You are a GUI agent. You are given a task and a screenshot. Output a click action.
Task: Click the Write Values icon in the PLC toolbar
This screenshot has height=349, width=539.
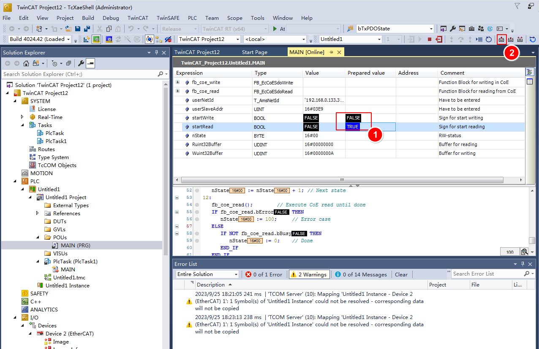(501, 39)
